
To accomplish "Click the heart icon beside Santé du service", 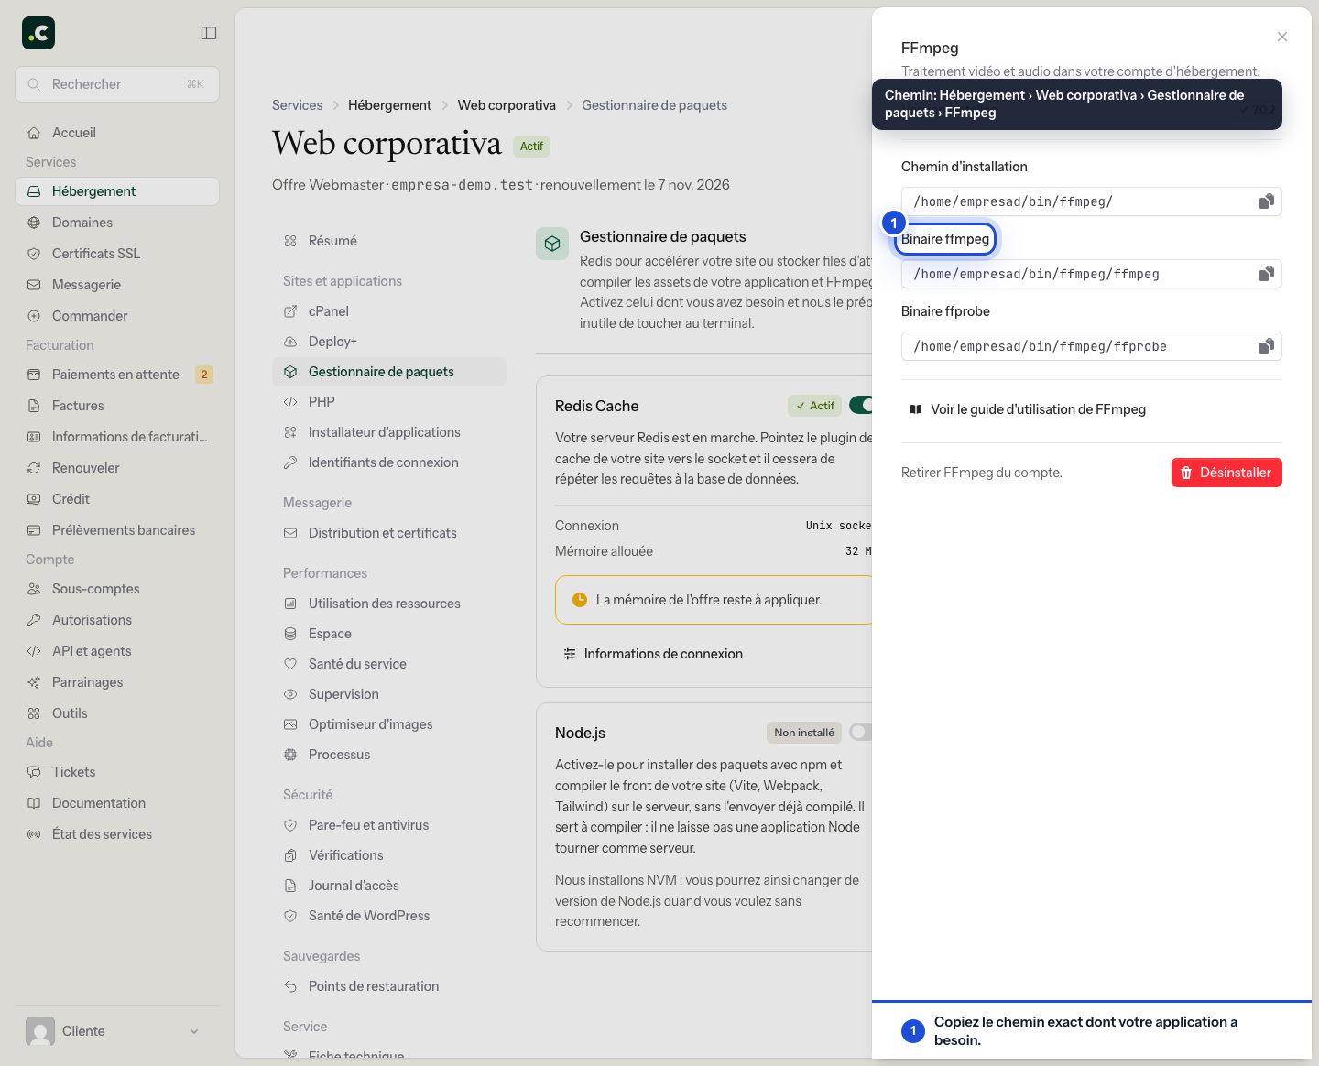I will tap(290, 664).
